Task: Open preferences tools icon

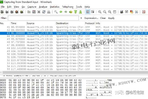Action: [x=136, y=12]
